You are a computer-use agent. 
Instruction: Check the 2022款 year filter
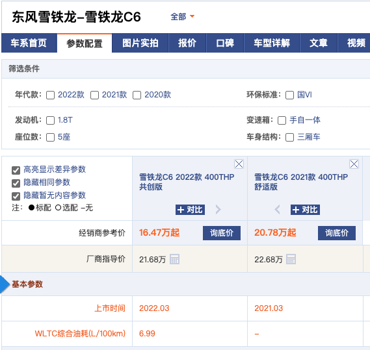tap(50, 95)
